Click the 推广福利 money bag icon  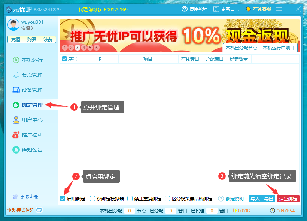[x=16, y=135]
